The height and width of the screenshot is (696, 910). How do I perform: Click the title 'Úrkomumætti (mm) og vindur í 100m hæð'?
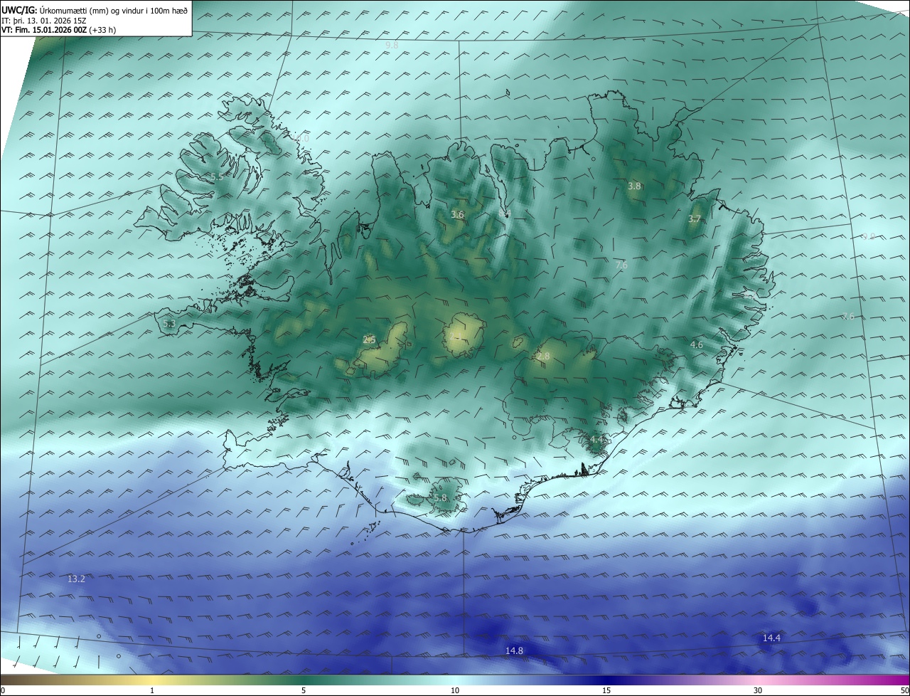(x=113, y=9)
